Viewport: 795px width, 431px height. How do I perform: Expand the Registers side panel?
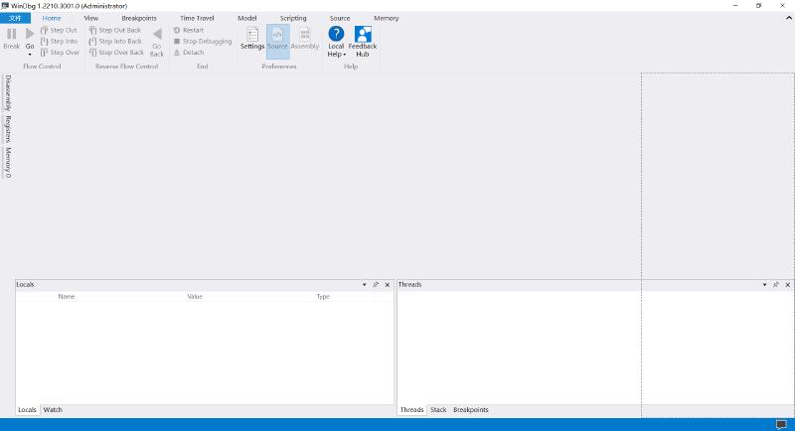pyautogui.click(x=8, y=129)
